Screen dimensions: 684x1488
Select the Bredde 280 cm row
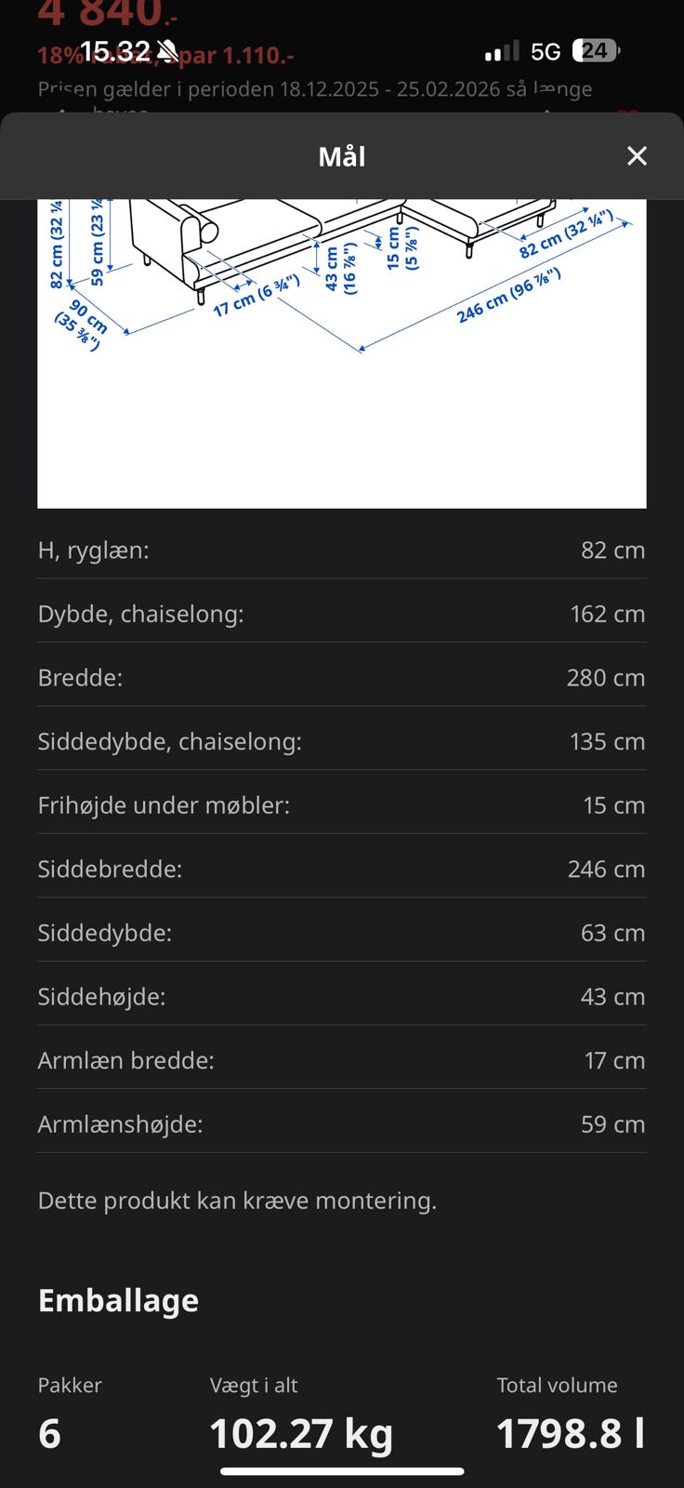(x=342, y=678)
